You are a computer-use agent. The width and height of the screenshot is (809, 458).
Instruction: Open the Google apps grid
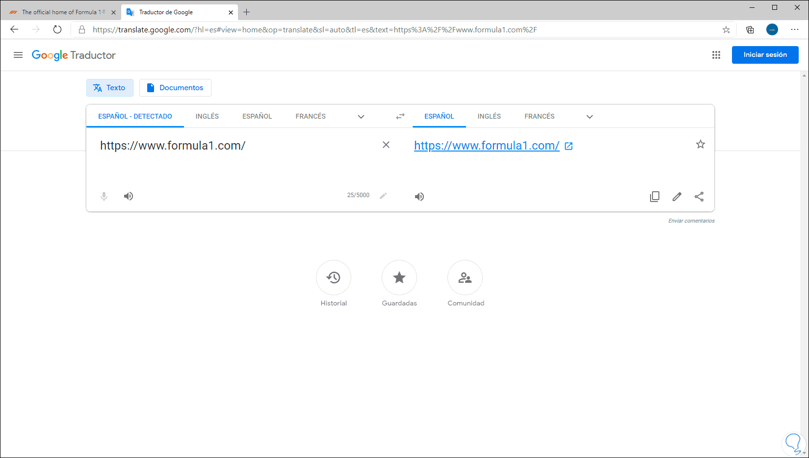click(x=716, y=55)
